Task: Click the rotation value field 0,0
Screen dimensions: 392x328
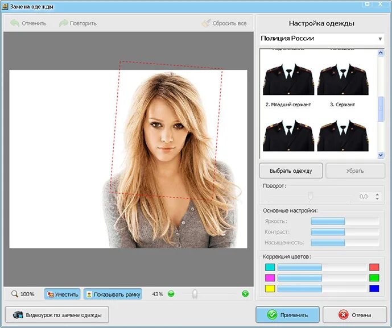Action: click(363, 196)
